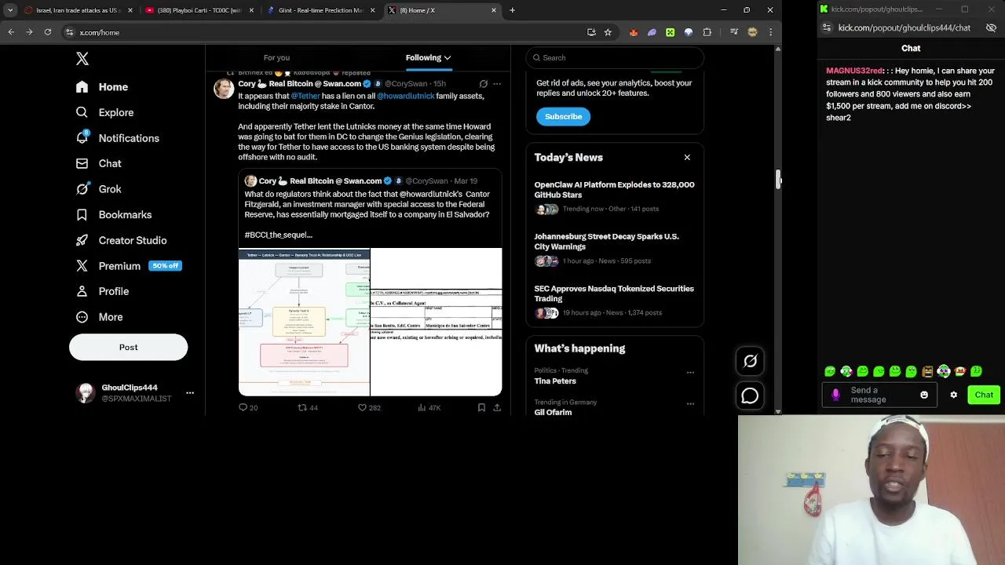
Task: Click the browser back arrow
Action: [11, 32]
